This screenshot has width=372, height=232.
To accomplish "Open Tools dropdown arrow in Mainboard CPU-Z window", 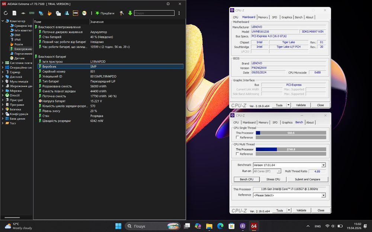I will 289,105.
